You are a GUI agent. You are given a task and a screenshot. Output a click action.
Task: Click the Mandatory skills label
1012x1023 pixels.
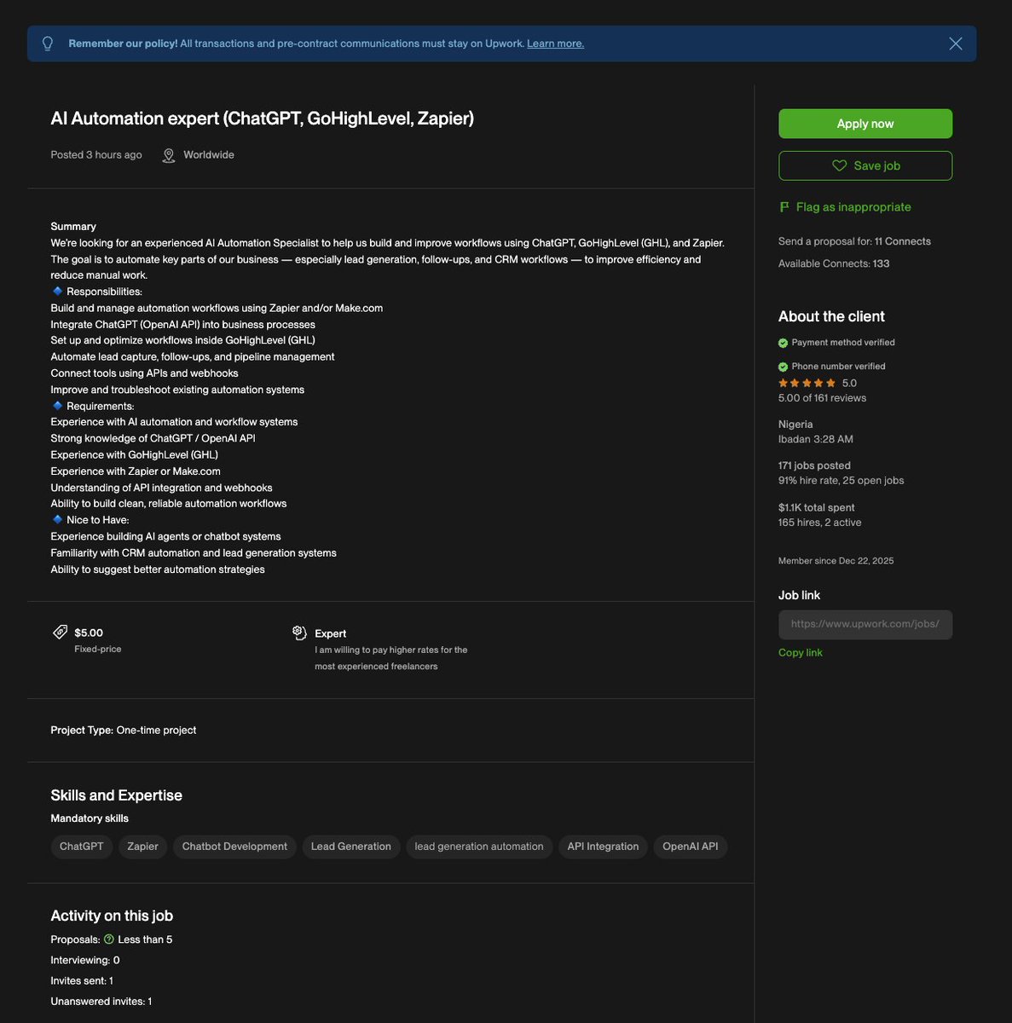click(90, 818)
